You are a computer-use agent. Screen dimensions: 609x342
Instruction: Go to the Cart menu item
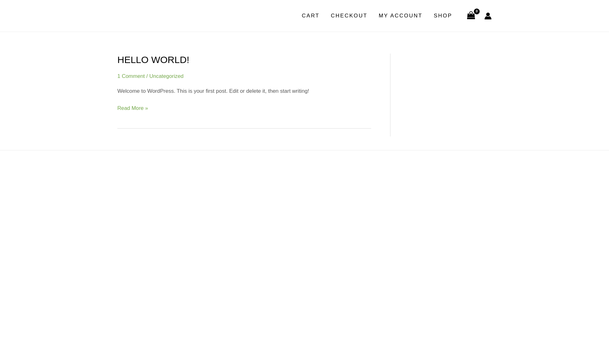[x=311, y=16]
